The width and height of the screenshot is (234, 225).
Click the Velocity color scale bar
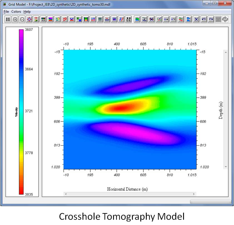[x=21, y=111]
